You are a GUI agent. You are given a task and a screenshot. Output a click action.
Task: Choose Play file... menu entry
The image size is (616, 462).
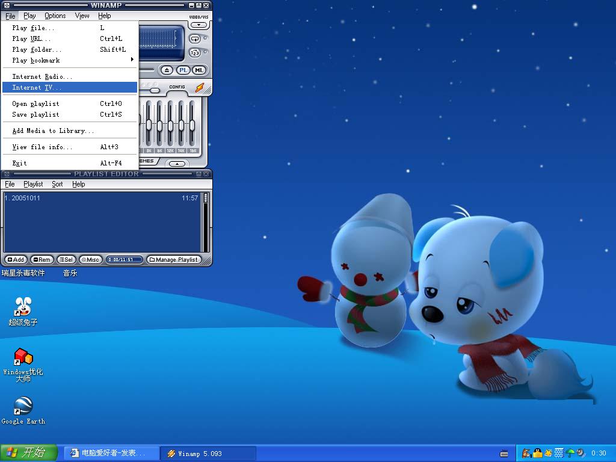pyautogui.click(x=70, y=28)
